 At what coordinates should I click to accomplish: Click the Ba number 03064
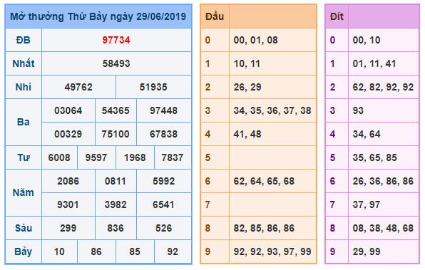click(x=68, y=110)
